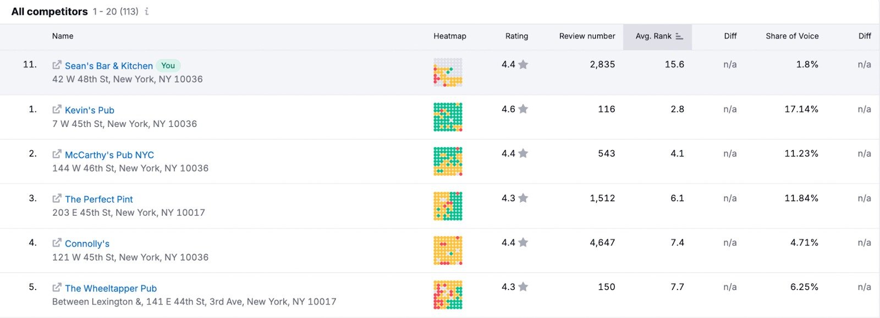Screen dimensions: 880x318
Task: Open The Wheeltapper Pub external link icon
Action: click(57, 288)
